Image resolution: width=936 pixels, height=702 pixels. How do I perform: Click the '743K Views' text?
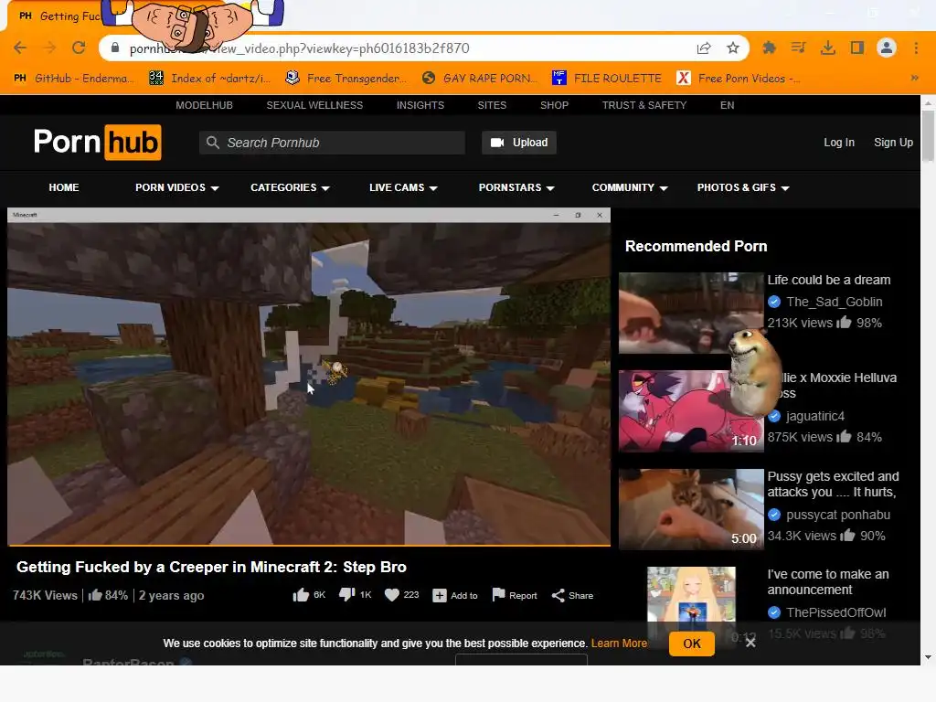tap(45, 595)
